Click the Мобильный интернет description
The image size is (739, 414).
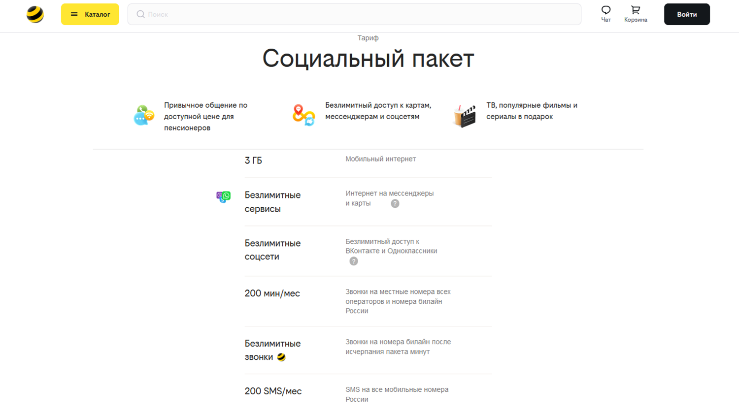click(380, 159)
